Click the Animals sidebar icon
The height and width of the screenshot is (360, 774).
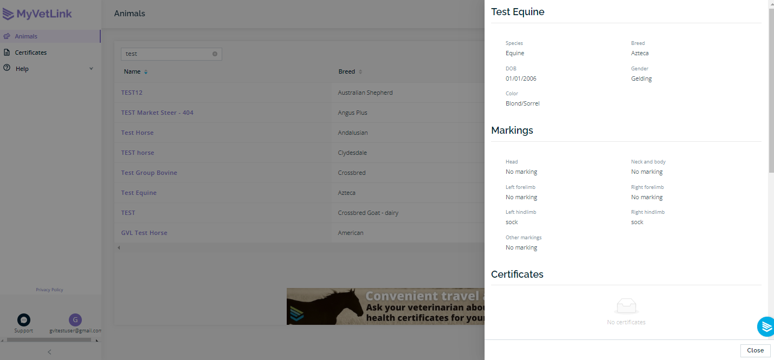[7, 36]
